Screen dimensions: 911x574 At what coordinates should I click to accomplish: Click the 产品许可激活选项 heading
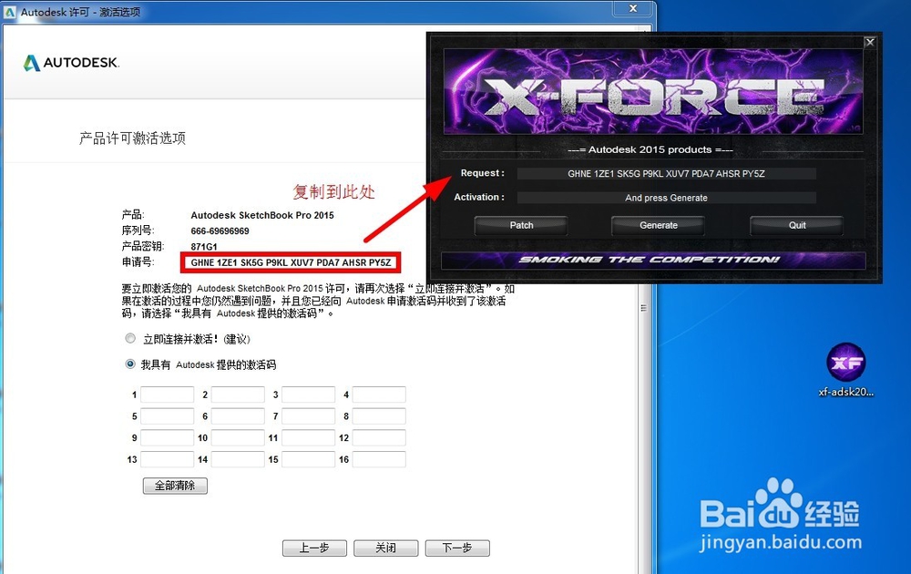tap(132, 138)
